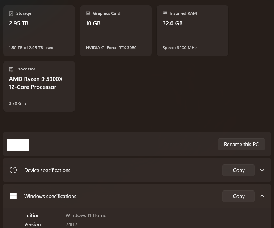Select the 32.0 GB RAM value
Image resolution: width=274 pixels, height=228 pixels.
point(173,23)
